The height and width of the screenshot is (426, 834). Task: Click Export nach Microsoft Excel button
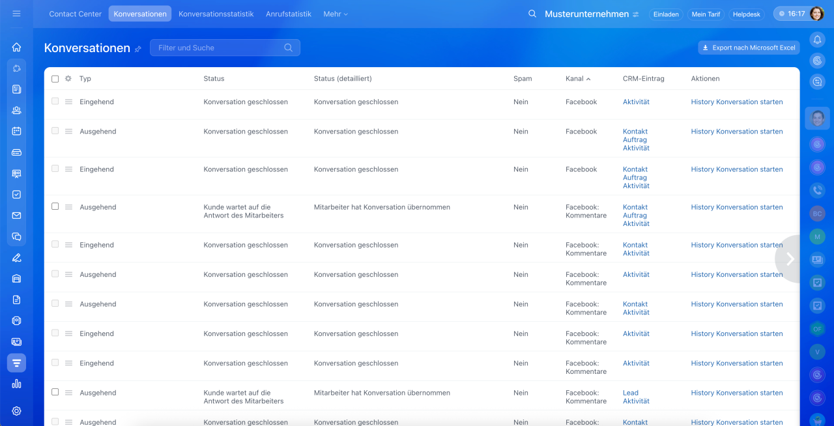click(749, 48)
